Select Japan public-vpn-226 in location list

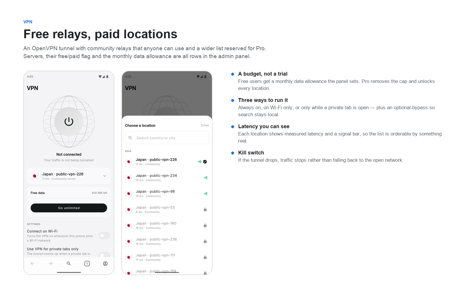pyautogui.click(x=167, y=162)
